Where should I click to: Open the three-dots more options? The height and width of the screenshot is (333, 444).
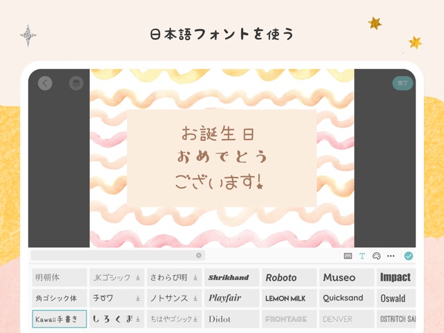(x=391, y=256)
